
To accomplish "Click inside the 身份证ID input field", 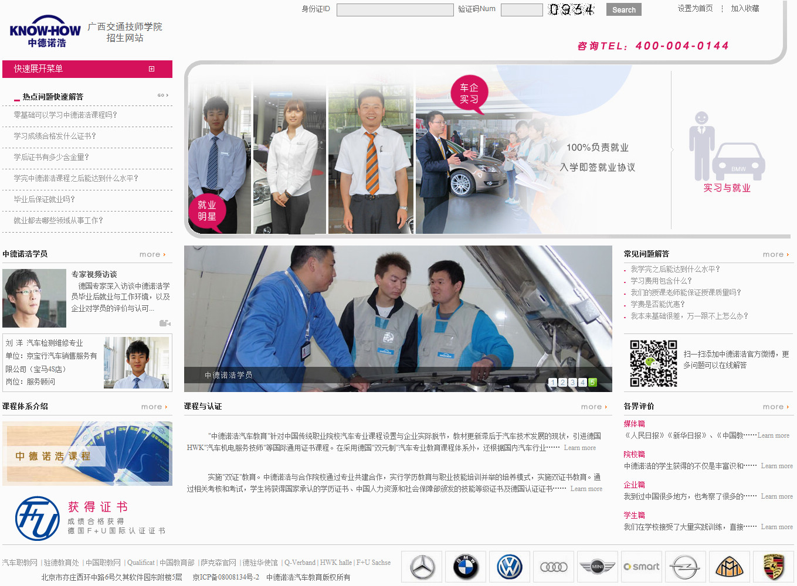I will [x=395, y=9].
